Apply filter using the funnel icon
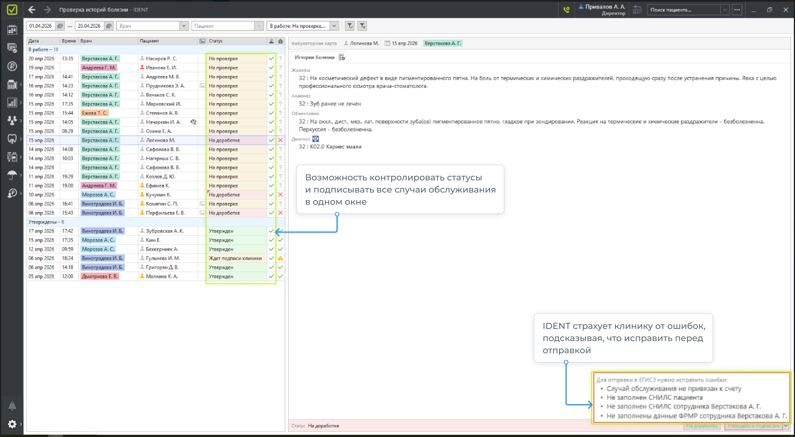This screenshot has width=795, height=437. click(350, 26)
